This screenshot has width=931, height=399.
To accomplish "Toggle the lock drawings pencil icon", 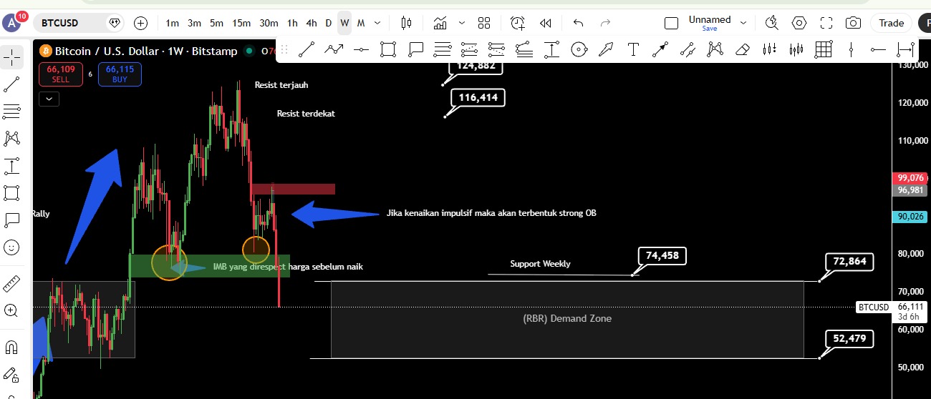I will coord(11,375).
